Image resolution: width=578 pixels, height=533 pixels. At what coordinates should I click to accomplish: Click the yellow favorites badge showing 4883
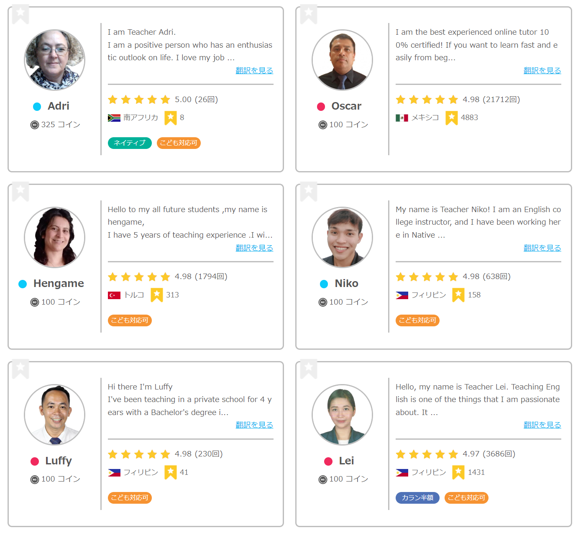(x=451, y=118)
